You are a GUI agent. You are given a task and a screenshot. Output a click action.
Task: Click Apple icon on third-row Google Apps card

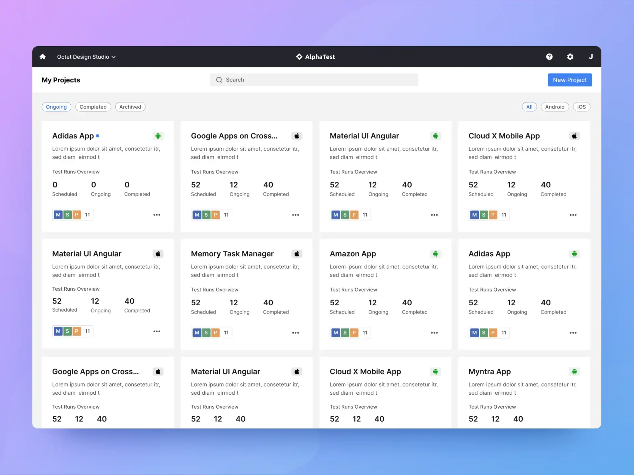point(158,372)
